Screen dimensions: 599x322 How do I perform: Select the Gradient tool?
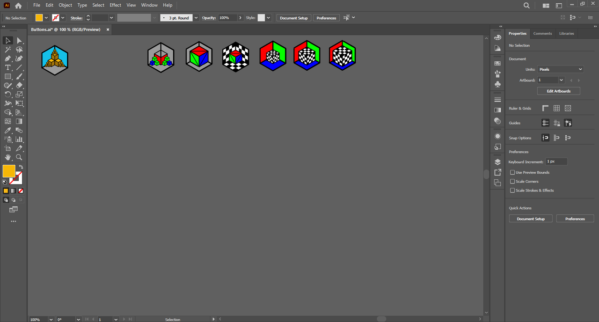click(19, 121)
